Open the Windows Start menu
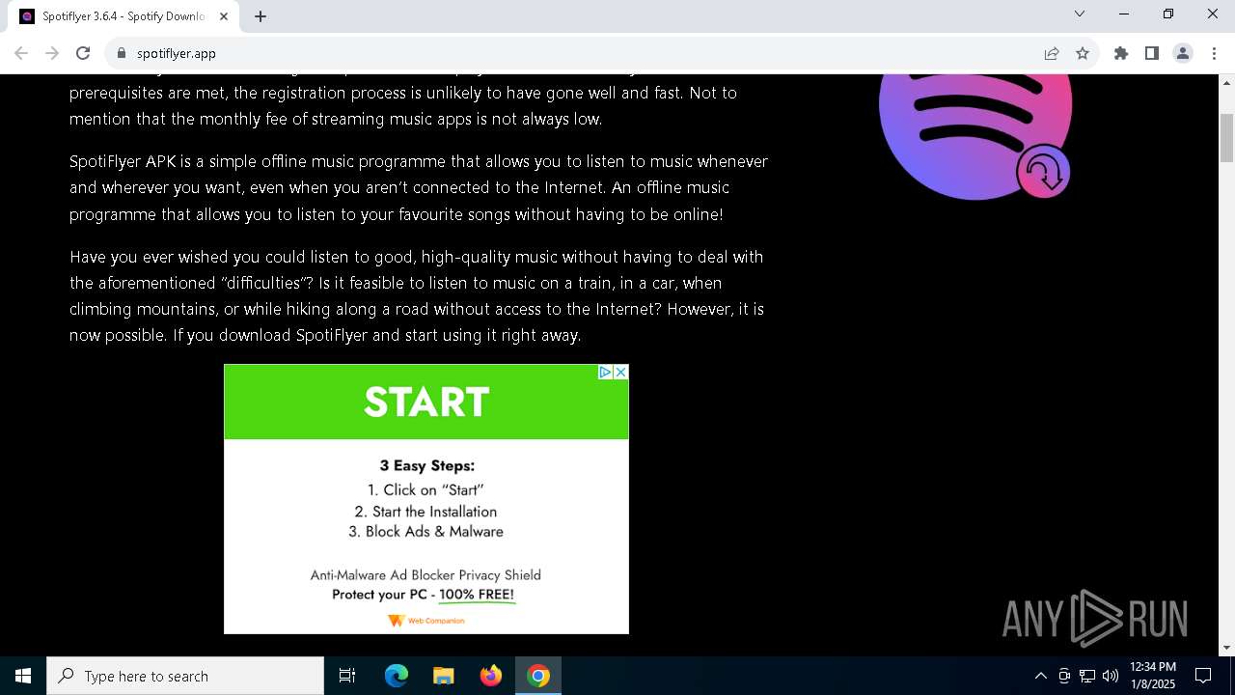Viewport: 1235px width, 695px height. click(23, 676)
